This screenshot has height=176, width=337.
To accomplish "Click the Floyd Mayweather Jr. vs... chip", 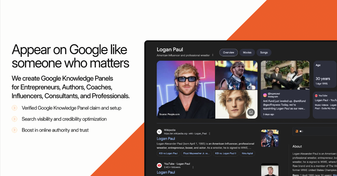I will tap(196, 153).
